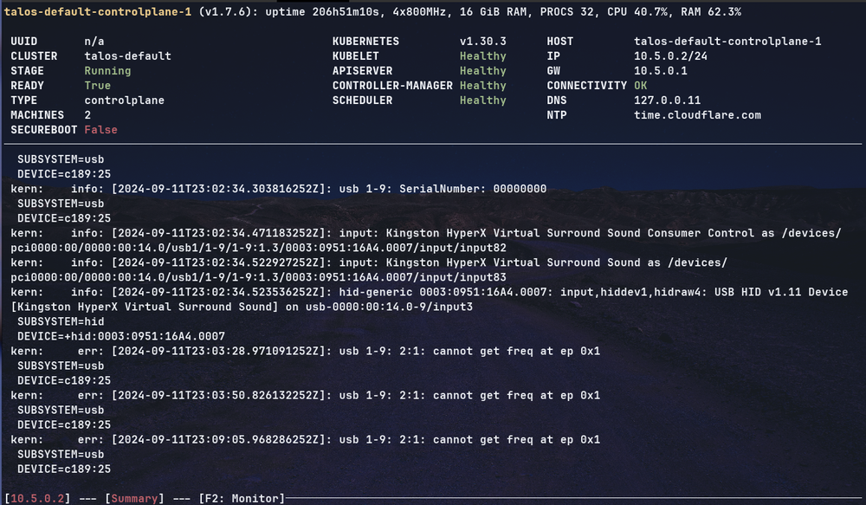The height and width of the screenshot is (505, 866).
Task: Click the MACHINES value 2
Action: coord(87,115)
